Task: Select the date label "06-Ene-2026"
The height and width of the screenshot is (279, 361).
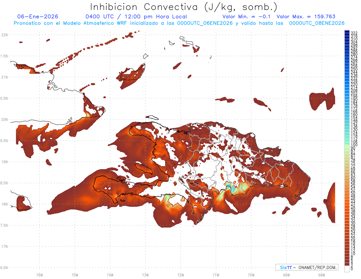Action: pos(38,17)
